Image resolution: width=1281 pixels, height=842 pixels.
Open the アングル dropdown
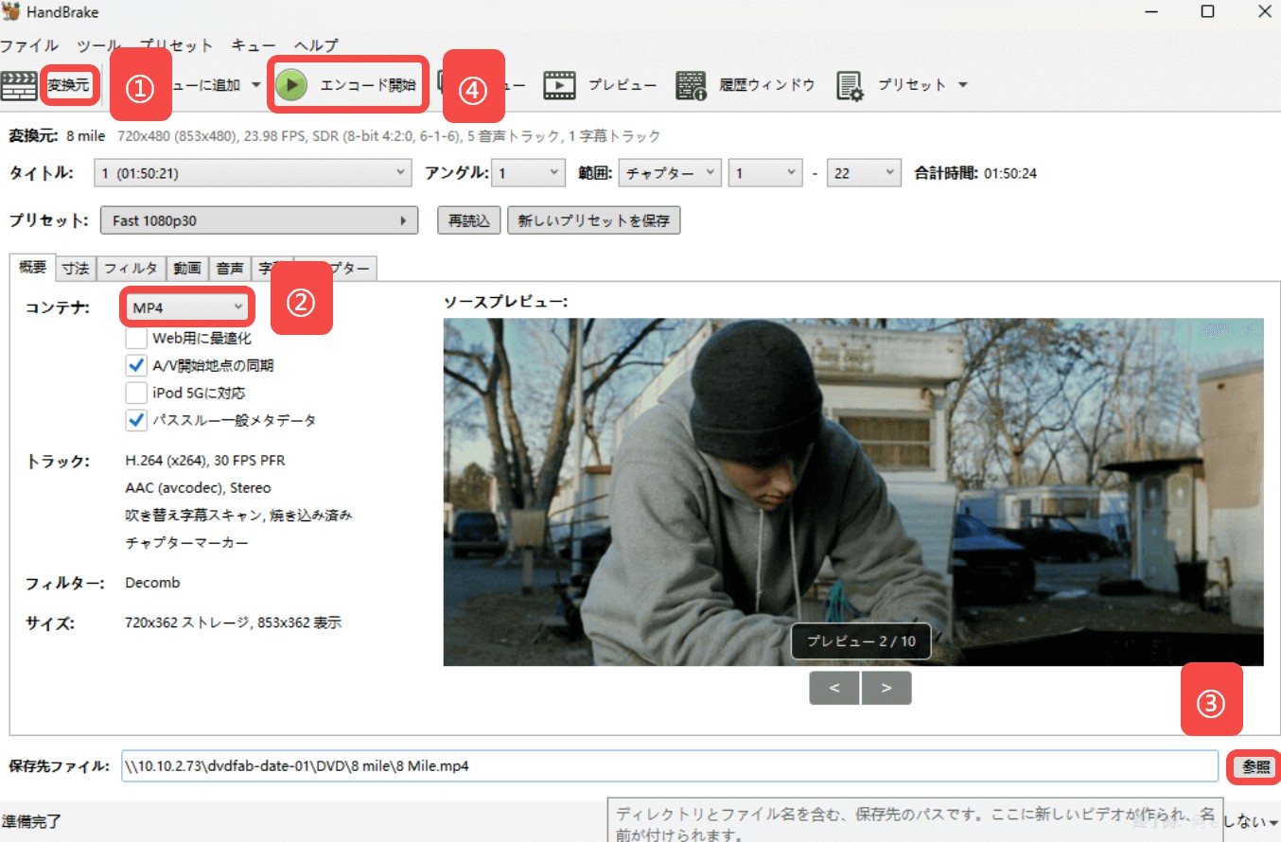coord(528,173)
